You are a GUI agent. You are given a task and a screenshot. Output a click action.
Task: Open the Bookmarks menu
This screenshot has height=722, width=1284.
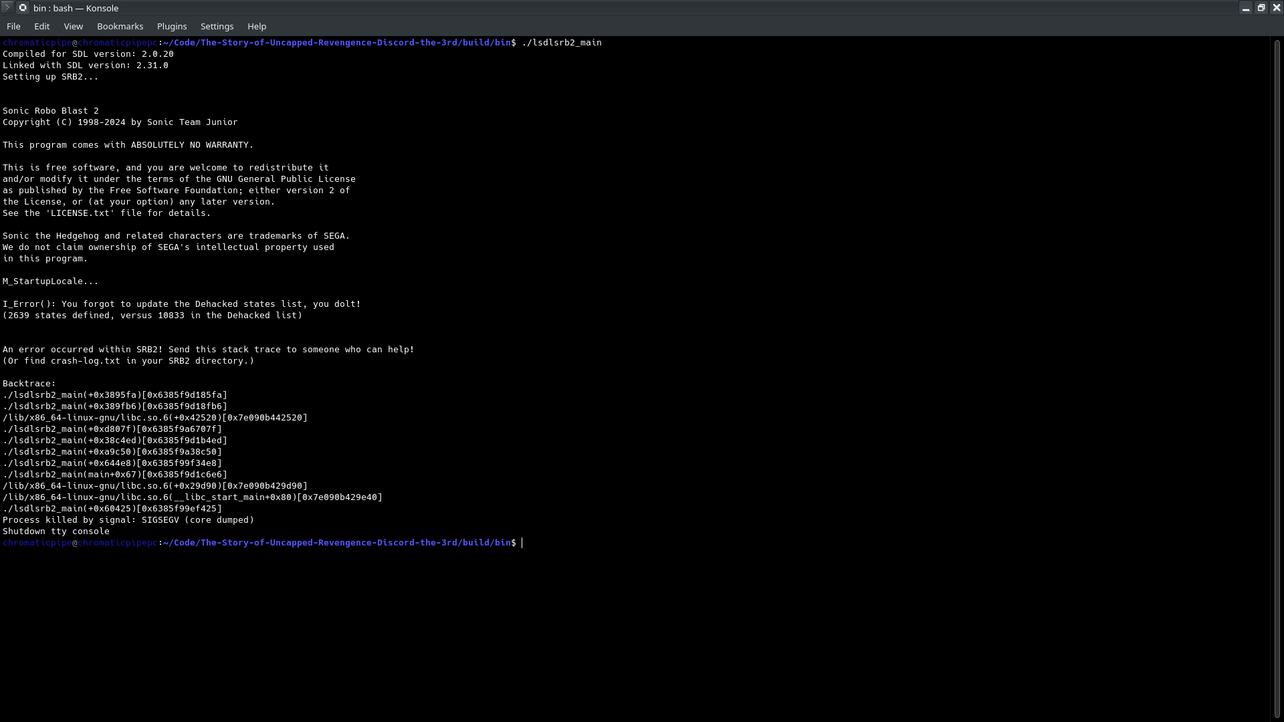tap(120, 27)
